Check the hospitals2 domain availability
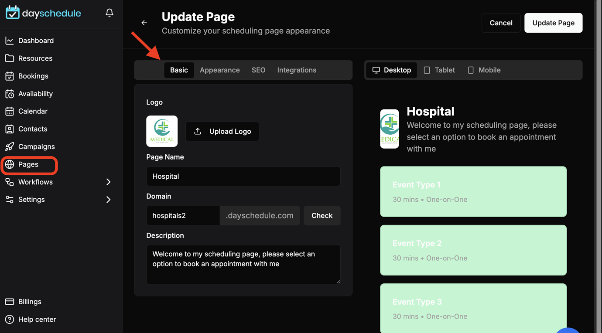 322,215
